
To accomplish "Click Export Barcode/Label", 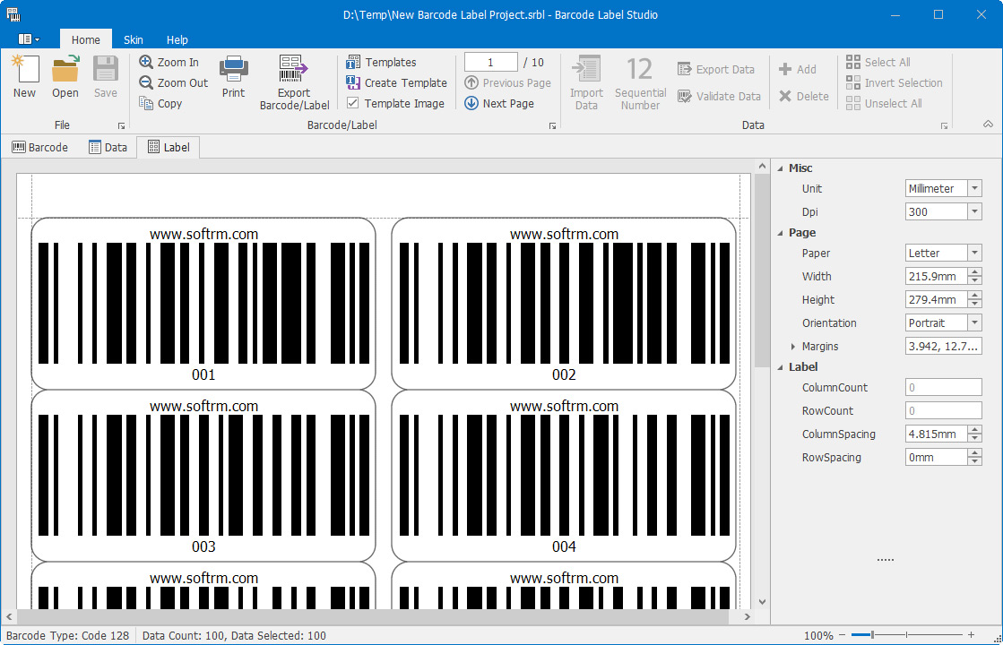I will [x=294, y=82].
